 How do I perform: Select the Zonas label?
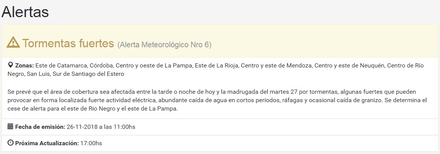[25, 66]
